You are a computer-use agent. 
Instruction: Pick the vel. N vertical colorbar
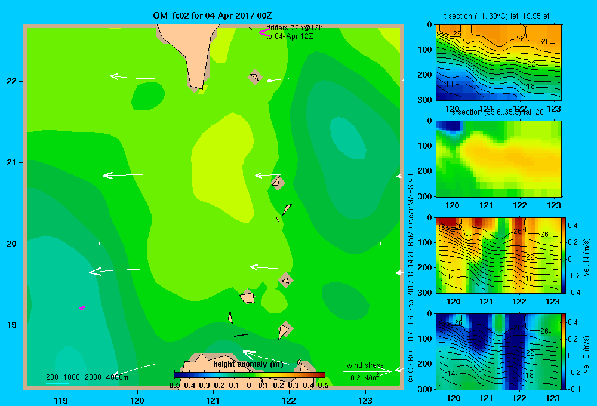point(564,255)
